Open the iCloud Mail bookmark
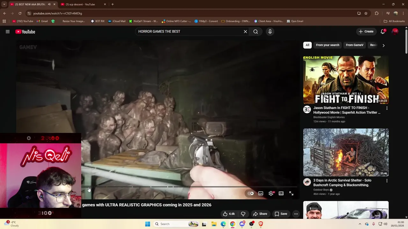The width and height of the screenshot is (408, 229). [117, 21]
